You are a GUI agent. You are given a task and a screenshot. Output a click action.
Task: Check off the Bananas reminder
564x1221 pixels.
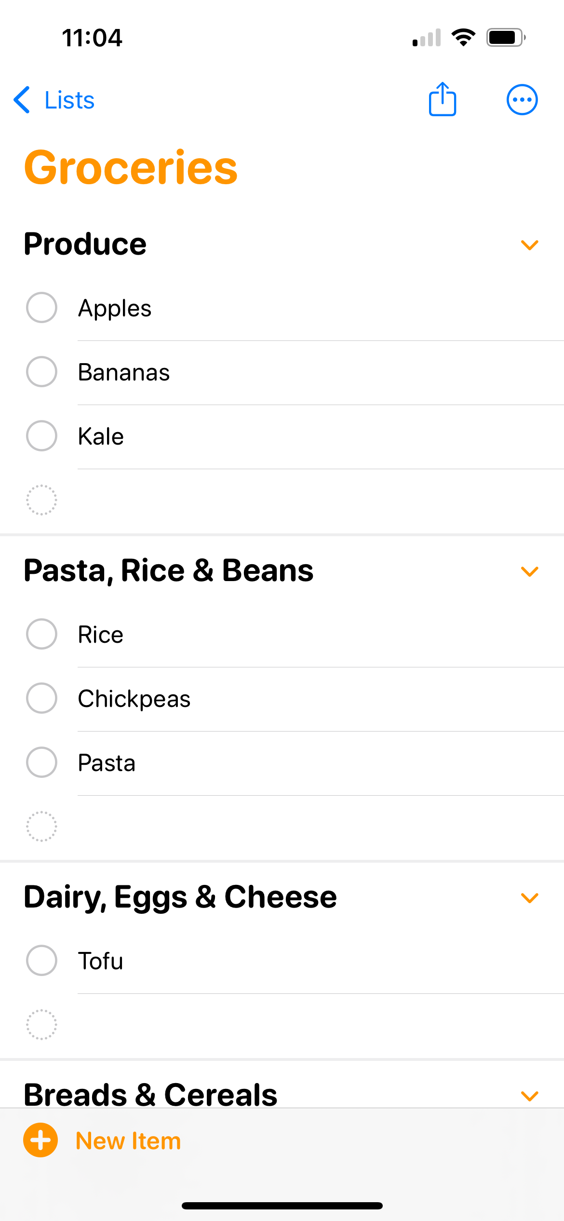point(41,372)
